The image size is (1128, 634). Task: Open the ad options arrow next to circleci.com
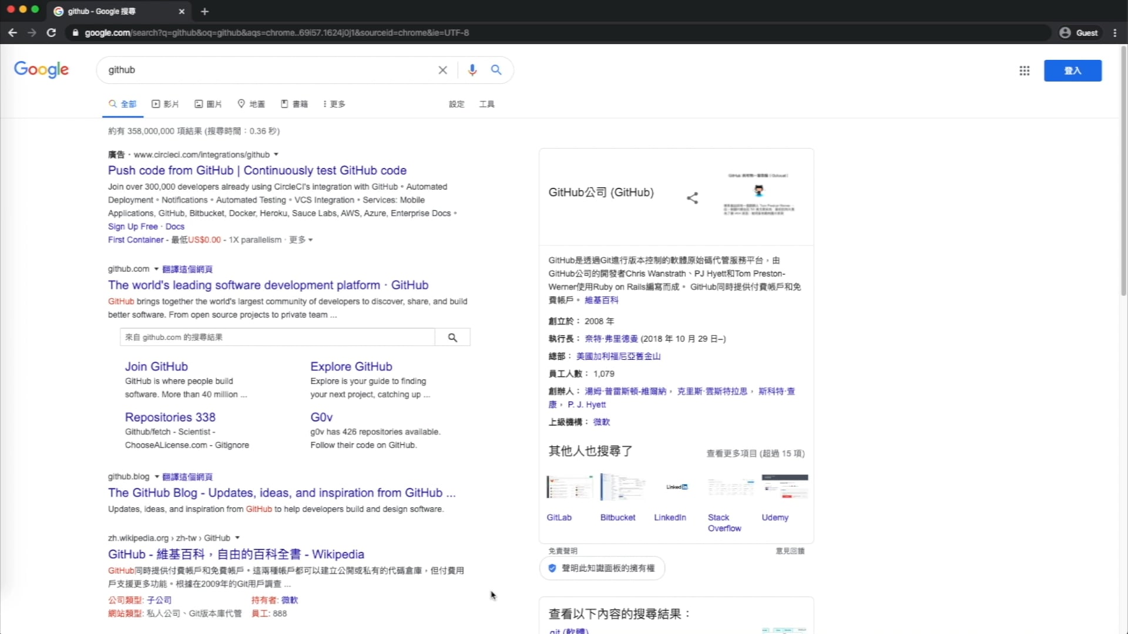[x=276, y=154]
